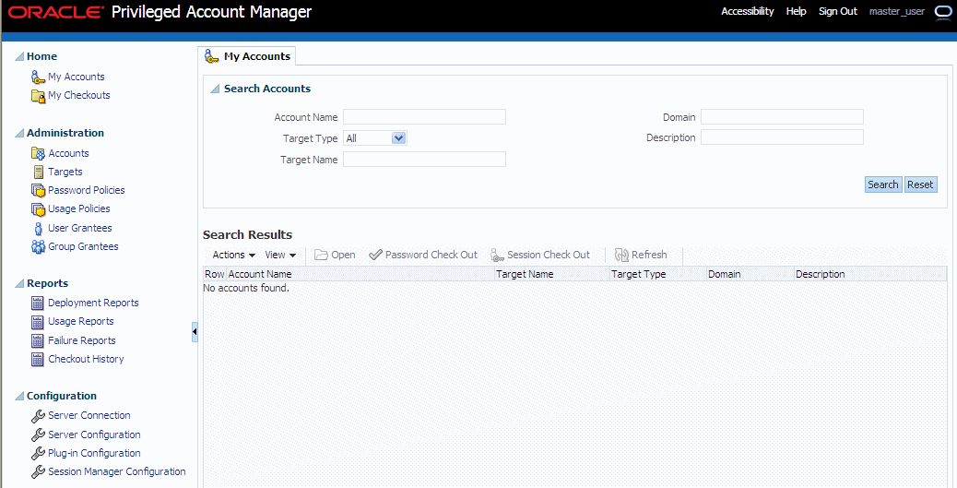Open the Help link in header
Screen dimensions: 957x488
[796, 11]
